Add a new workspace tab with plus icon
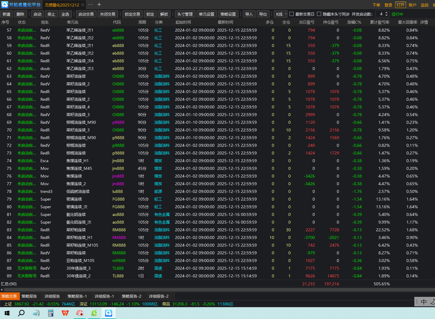Screen dimensions: 435x319 pos(99,4)
